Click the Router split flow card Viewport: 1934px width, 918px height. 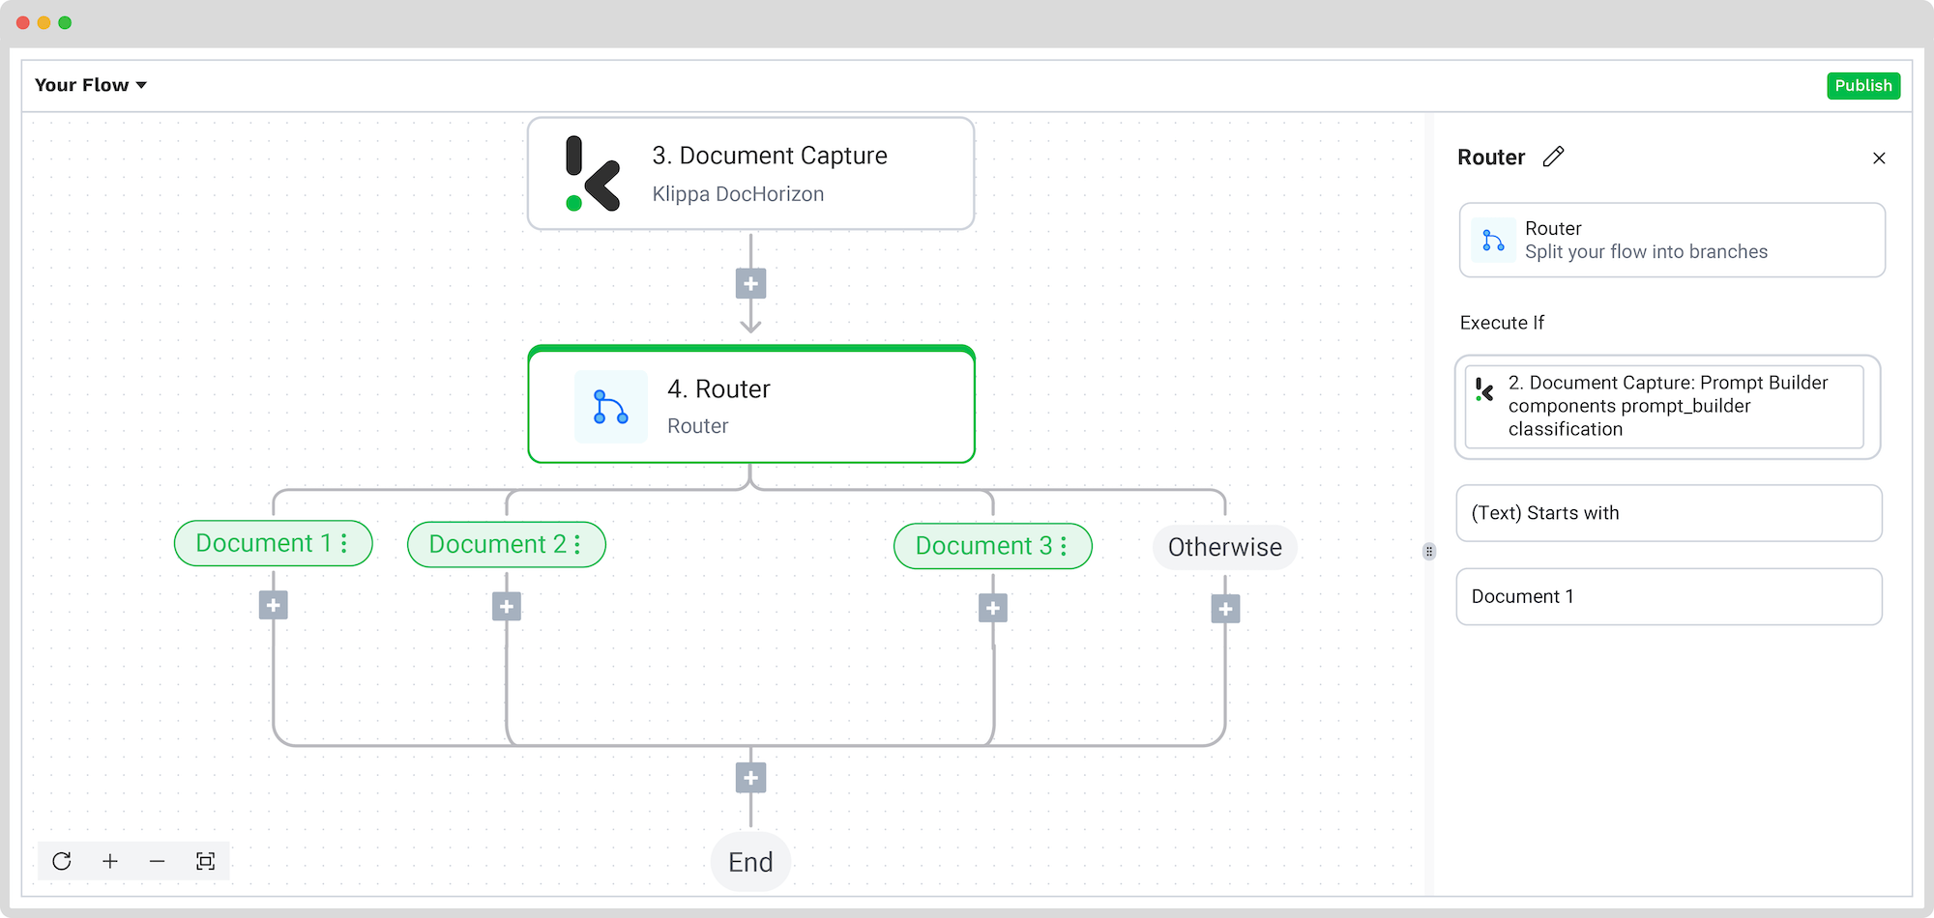click(1672, 240)
